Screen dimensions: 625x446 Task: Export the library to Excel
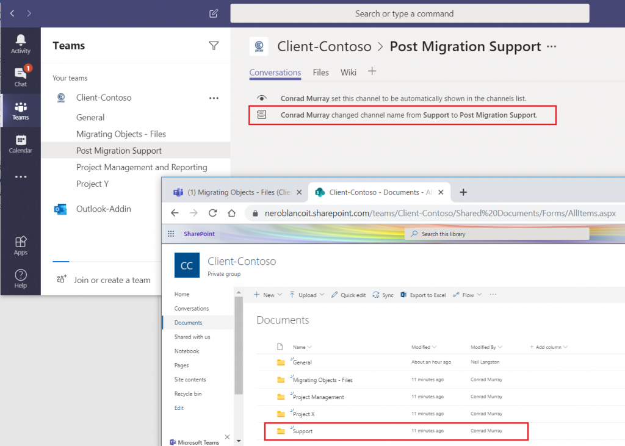coord(423,295)
